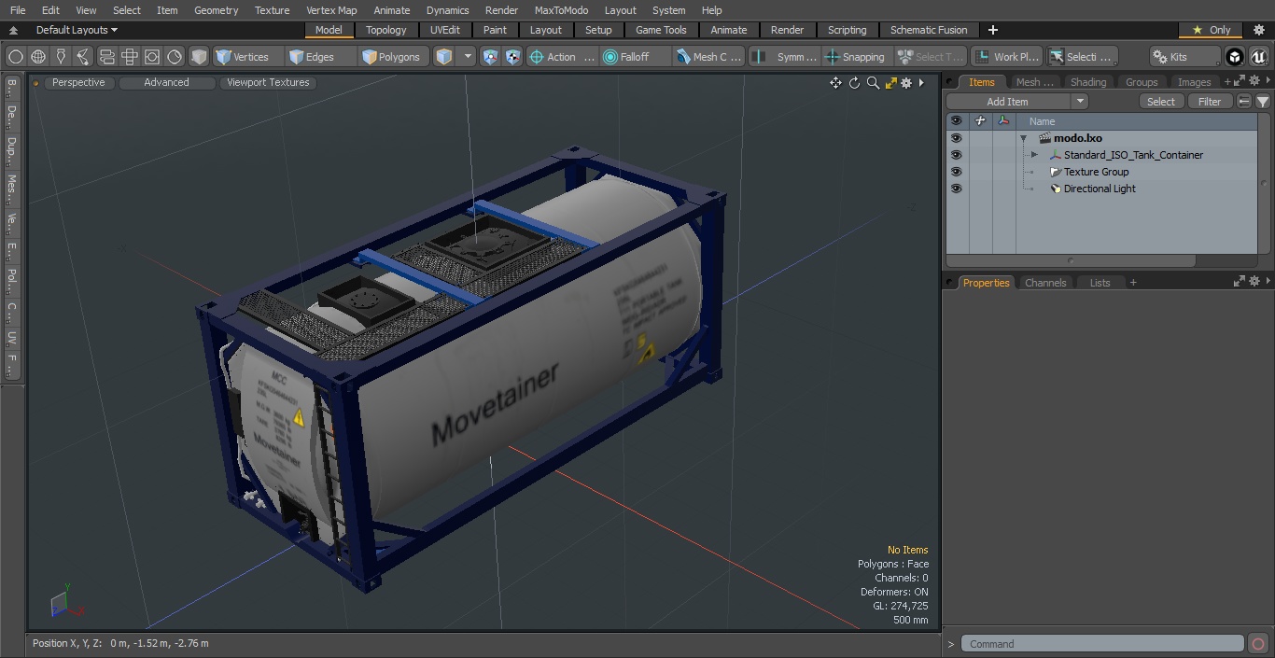Switch to the Schematic Fusion tab
Image resolution: width=1275 pixels, height=658 pixels.
(x=929, y=30)
